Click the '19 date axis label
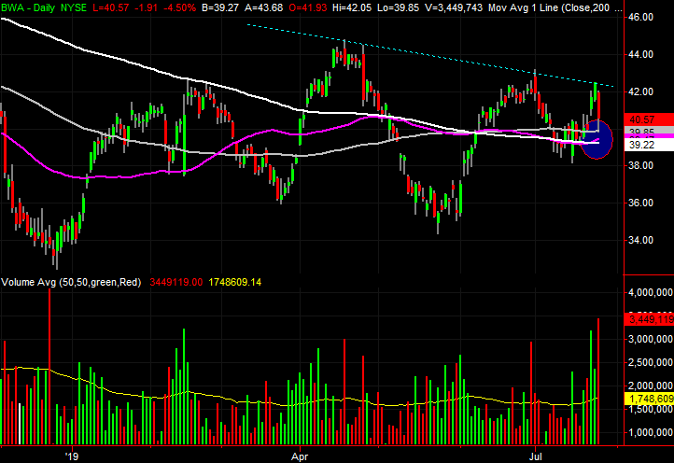 click(x=72, y=456)
